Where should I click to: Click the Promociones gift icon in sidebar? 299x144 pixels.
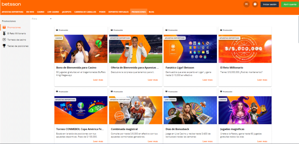(4, 27)
